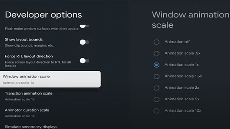The image size is (230, 129).
Task: Pick Animation scale 1.5x option
Action: tap(157, 77)
